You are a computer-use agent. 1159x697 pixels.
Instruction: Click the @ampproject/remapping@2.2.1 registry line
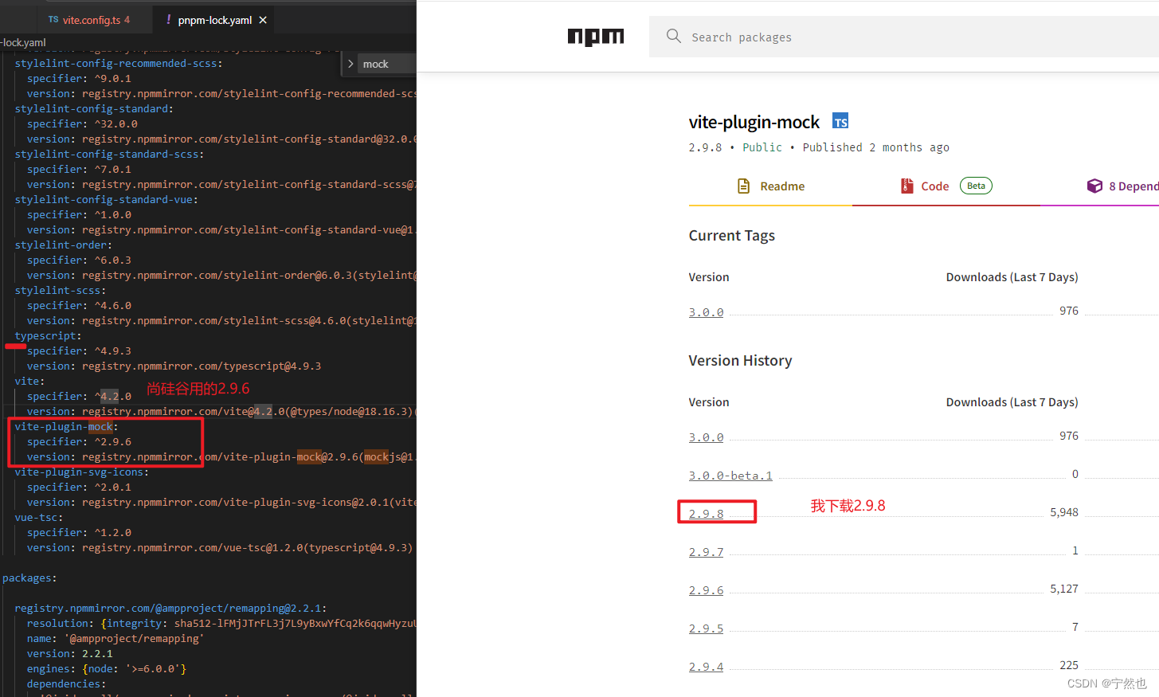[x=170, y=609]
